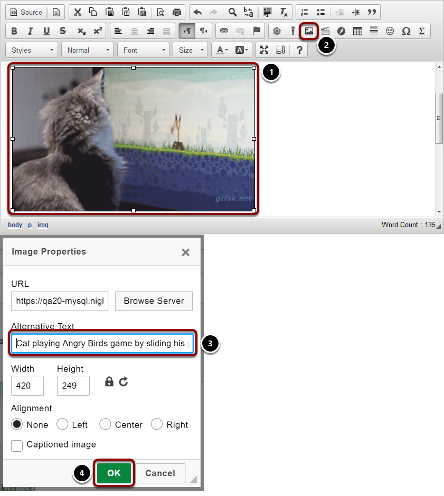Open Find with the magnifier icon
Image resolution: width=444 pixels, height=496 pixels.
[232, 12]
